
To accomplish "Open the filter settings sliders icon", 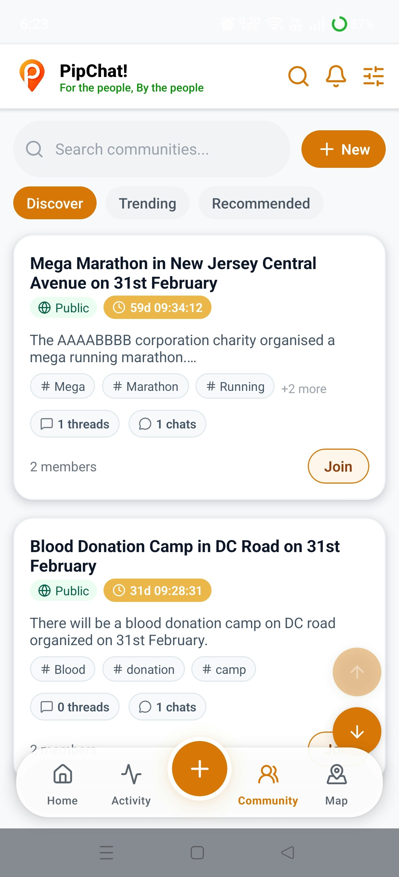I will [x=373, y=76].
